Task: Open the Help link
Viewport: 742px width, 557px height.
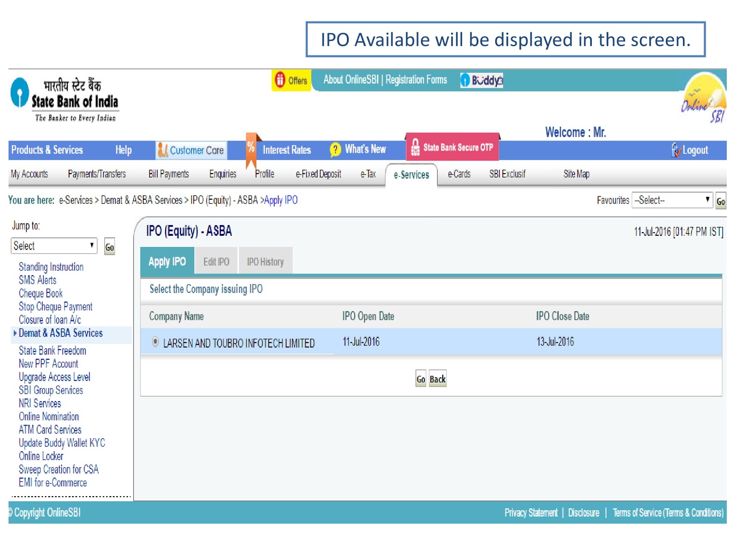Action: (123, 150)
